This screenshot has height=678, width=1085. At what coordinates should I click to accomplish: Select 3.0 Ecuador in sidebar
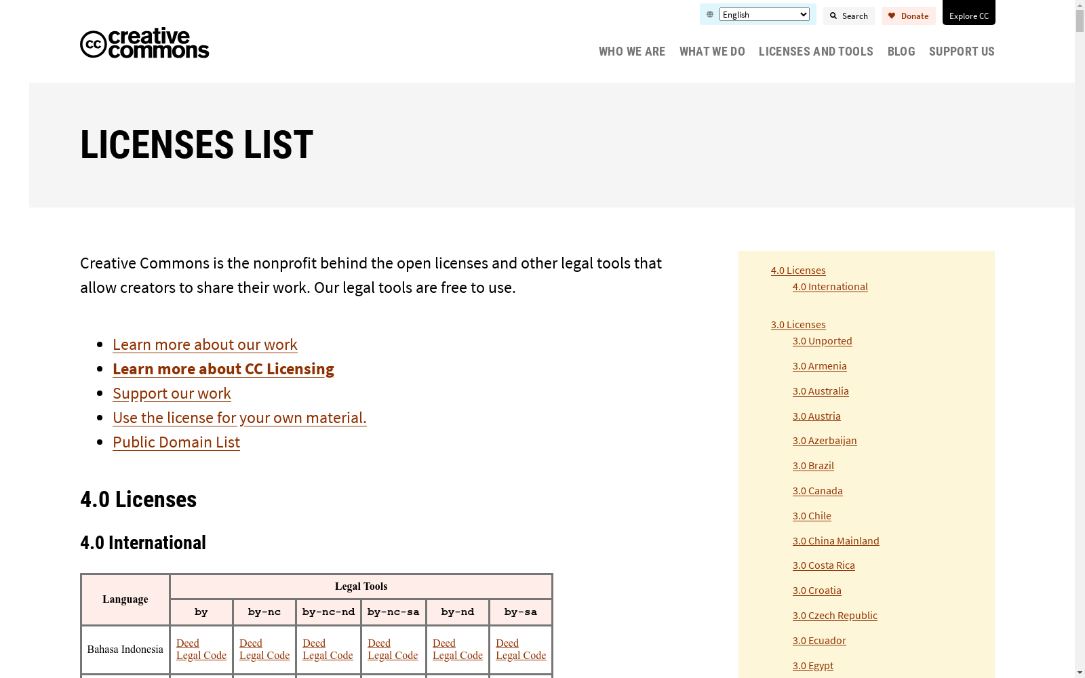click(x=819, y=640)
